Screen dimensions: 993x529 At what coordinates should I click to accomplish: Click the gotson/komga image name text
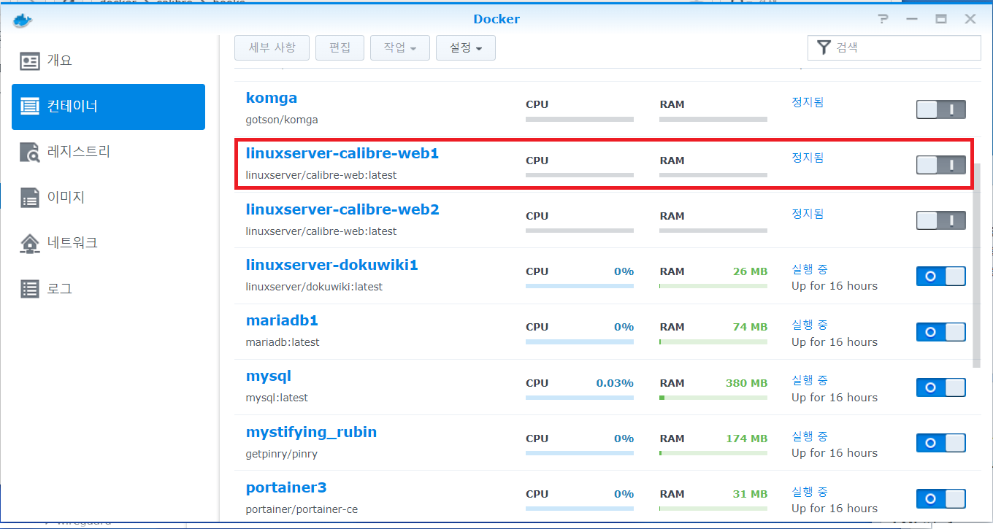(x=282, y=120)
